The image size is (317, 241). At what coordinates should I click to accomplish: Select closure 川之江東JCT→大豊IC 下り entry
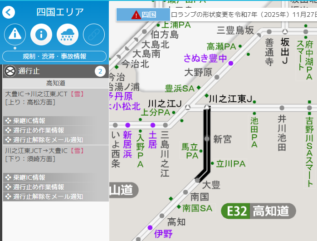(56, 159)
